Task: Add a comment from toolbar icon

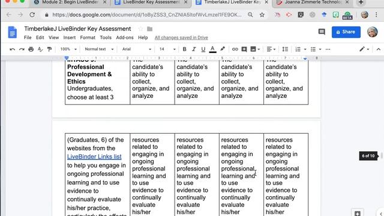Action: click(244, 49)
